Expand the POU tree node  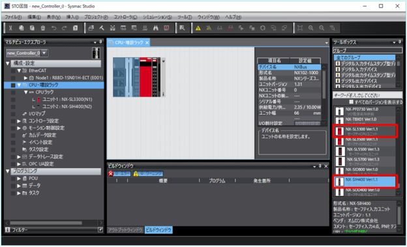coord(19,179)
